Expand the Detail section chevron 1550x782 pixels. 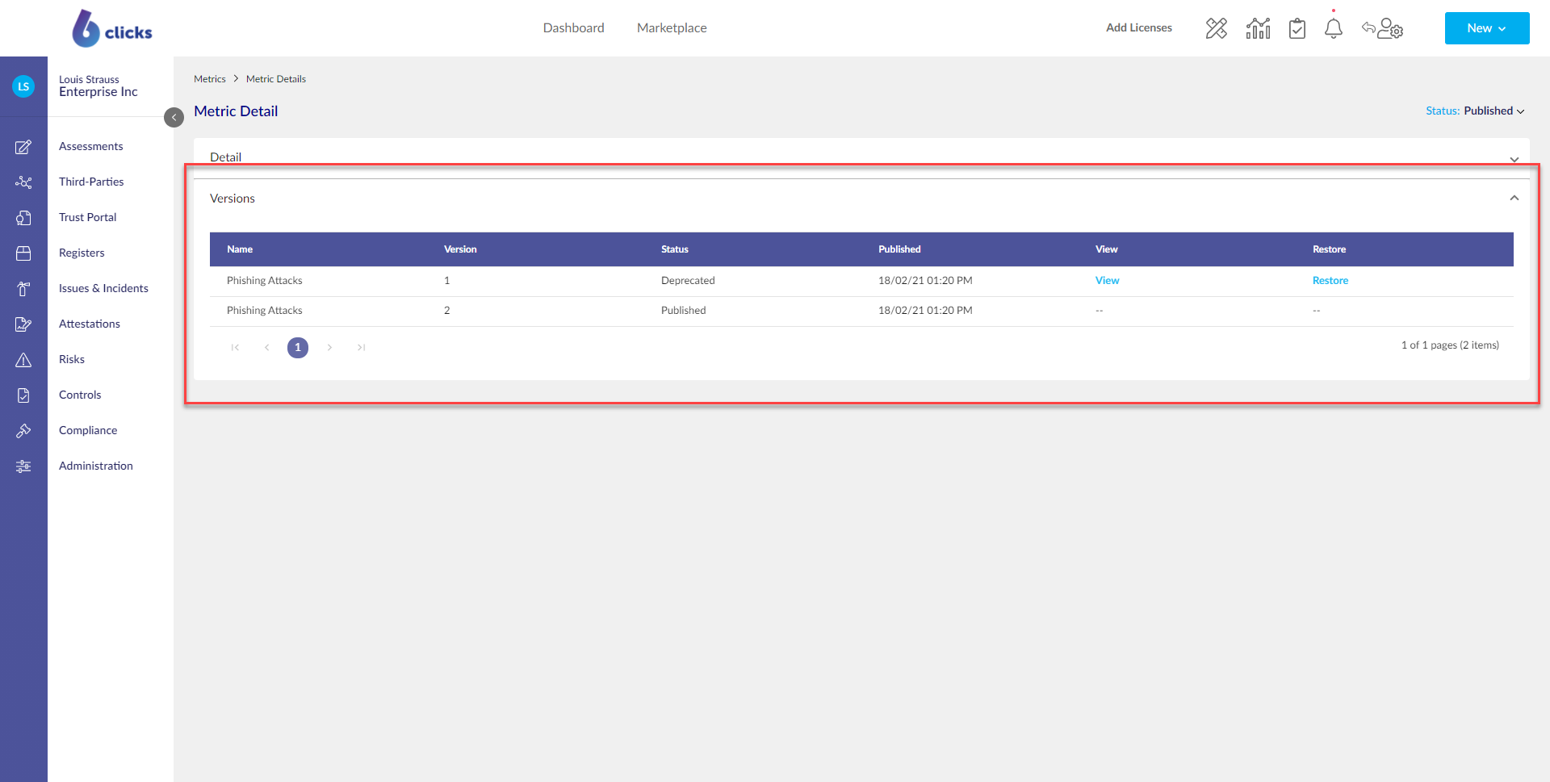click(1514, 159)
